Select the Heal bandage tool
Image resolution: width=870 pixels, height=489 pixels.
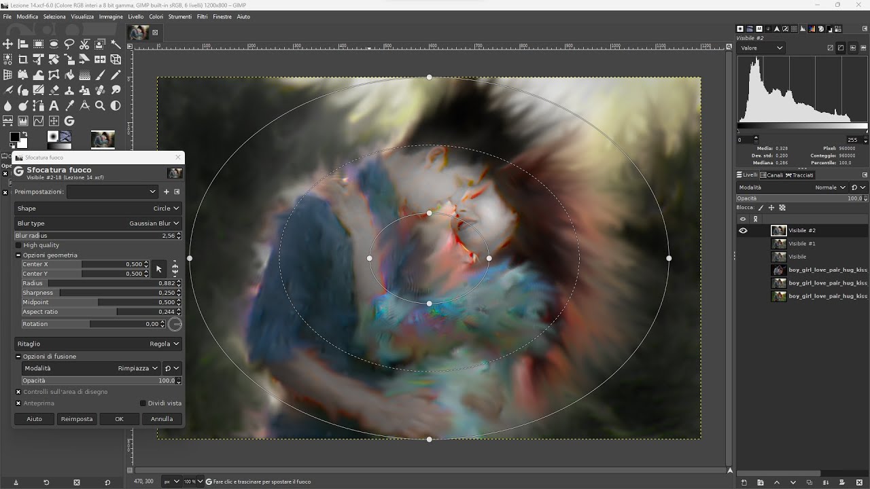100,90
